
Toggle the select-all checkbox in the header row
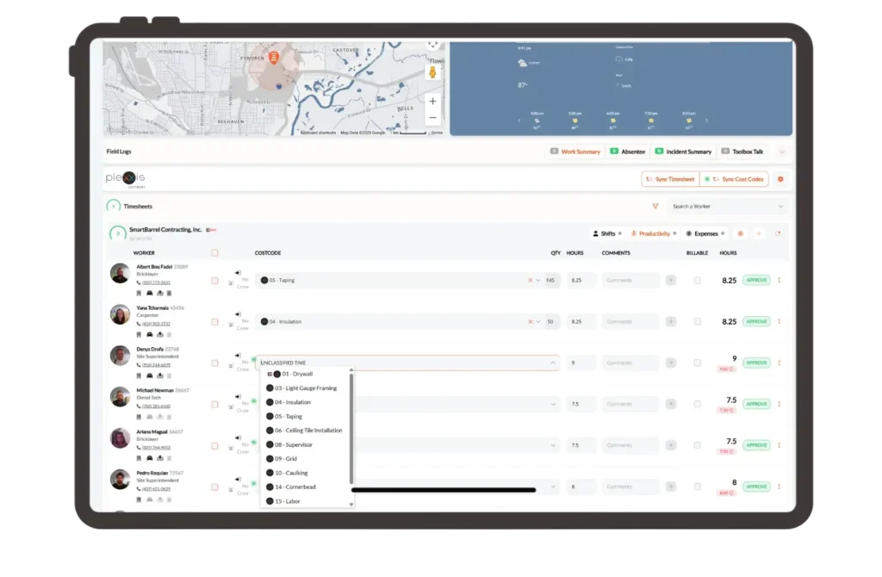(x=214, y=251)
